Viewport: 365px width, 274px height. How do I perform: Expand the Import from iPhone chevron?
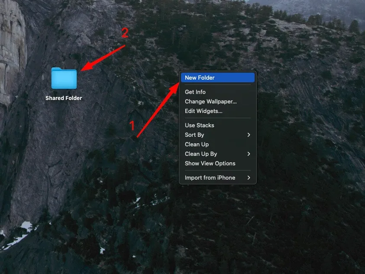249,177
